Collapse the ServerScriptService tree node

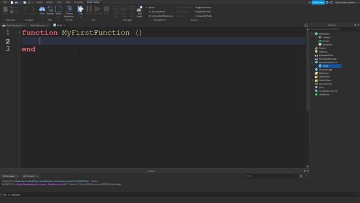coord(312,63)
